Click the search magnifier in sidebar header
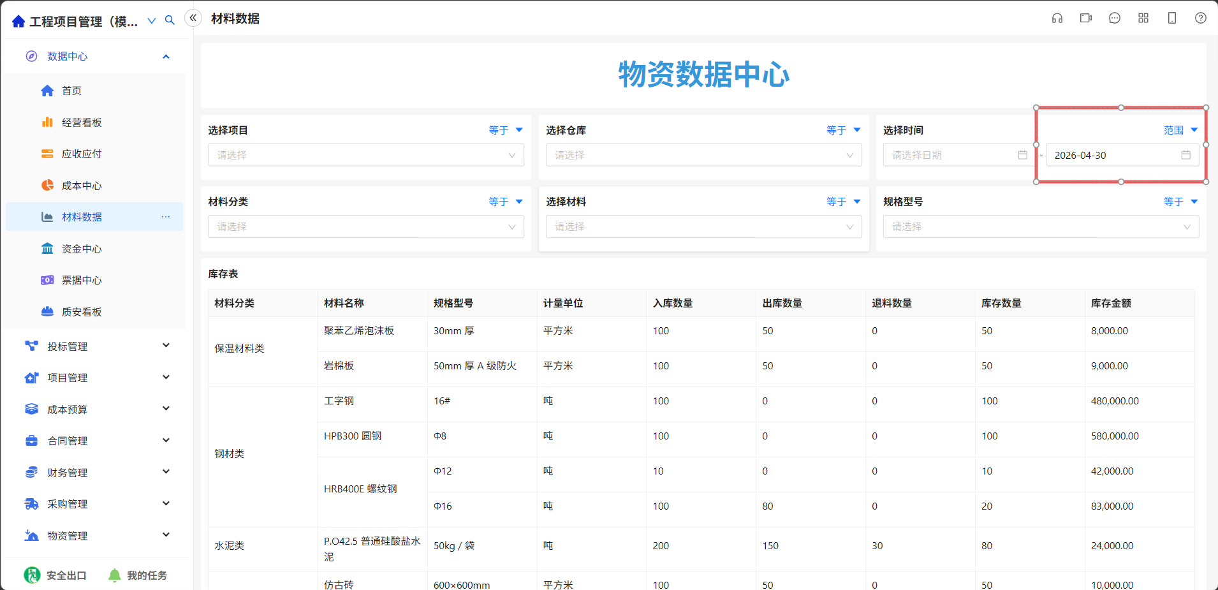 click(x=170, y=20)
